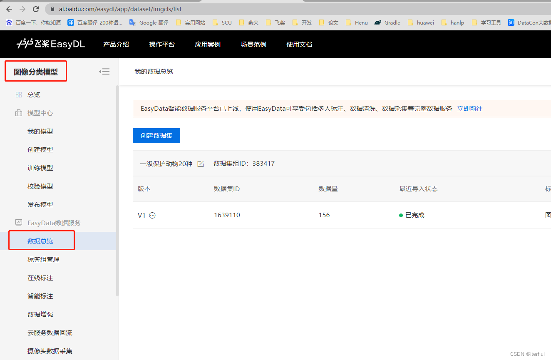Click the 创建数据集 button

click(x=156, y=136)
